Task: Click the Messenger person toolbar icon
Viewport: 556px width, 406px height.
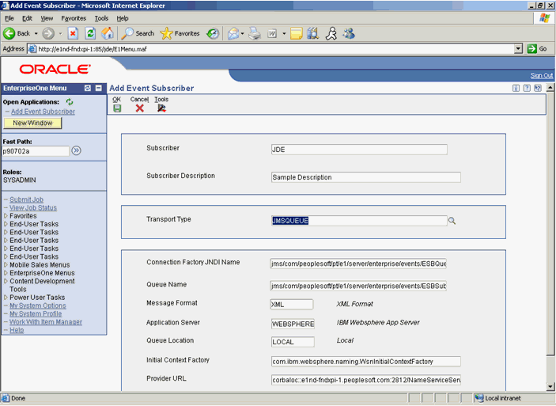Action: (331, 34)
